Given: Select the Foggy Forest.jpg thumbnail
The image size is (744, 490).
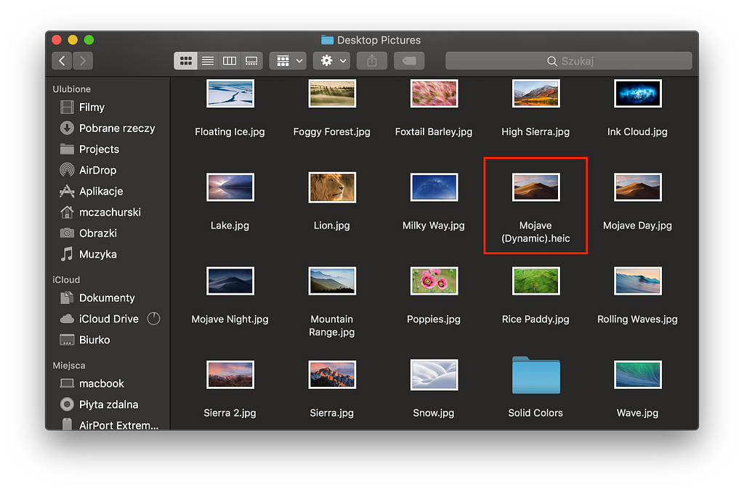Looking at the screenshot, I should 332,94.
